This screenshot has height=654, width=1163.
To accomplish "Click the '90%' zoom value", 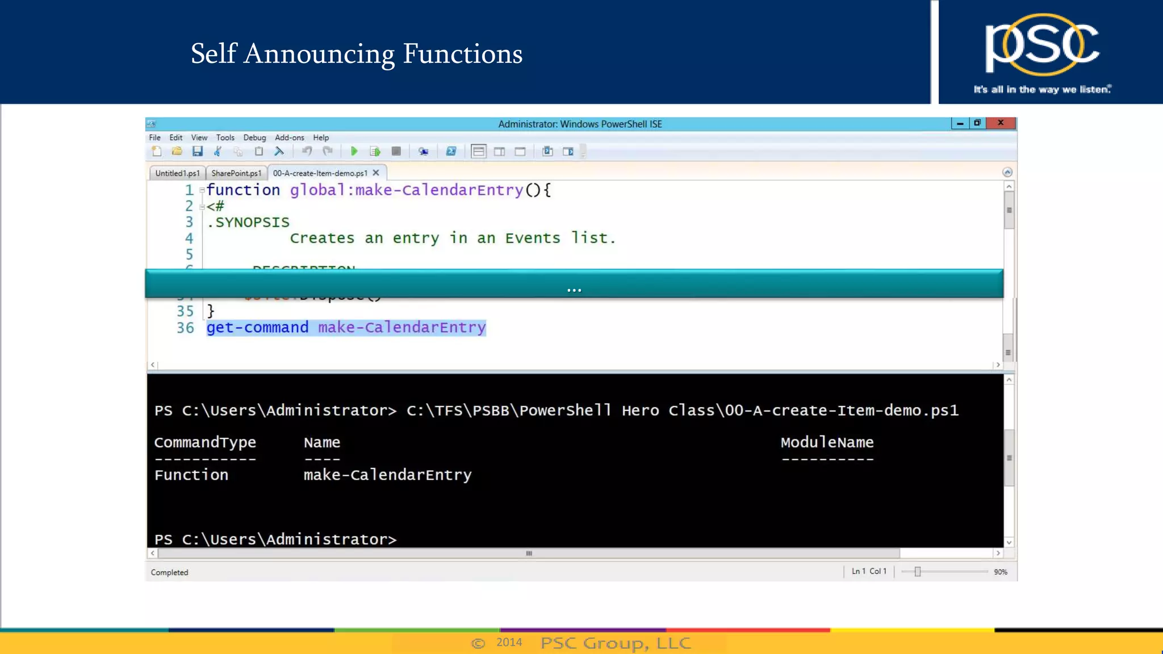I will [x=1001, y=572].
